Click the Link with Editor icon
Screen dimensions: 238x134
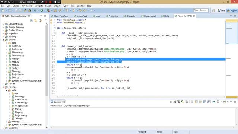[x=35, y=20]
